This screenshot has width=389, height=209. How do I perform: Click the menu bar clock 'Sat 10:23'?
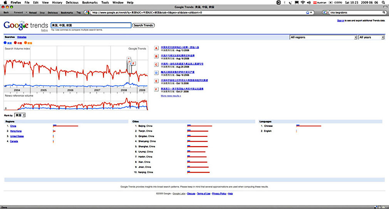coord(352,2)
